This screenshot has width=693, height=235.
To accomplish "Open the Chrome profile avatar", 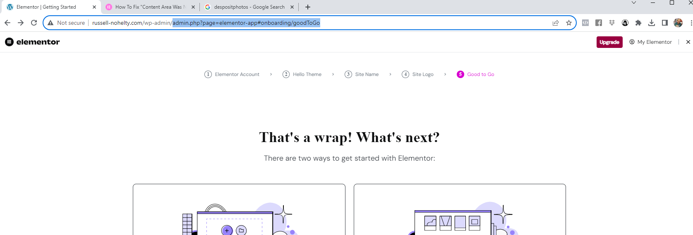I will pyautogui.click(x=678, y=23).
